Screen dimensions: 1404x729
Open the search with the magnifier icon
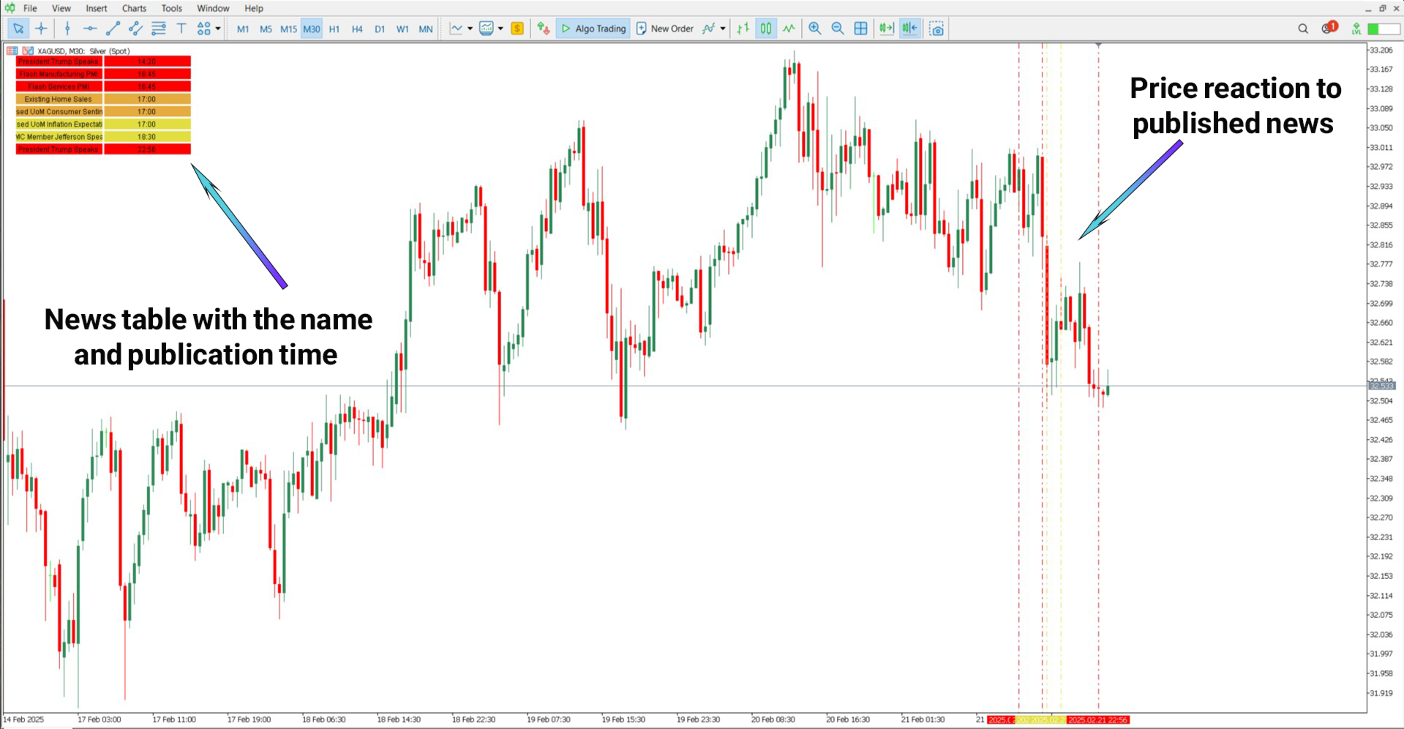pyautogui.click(x=1303, y=29)
